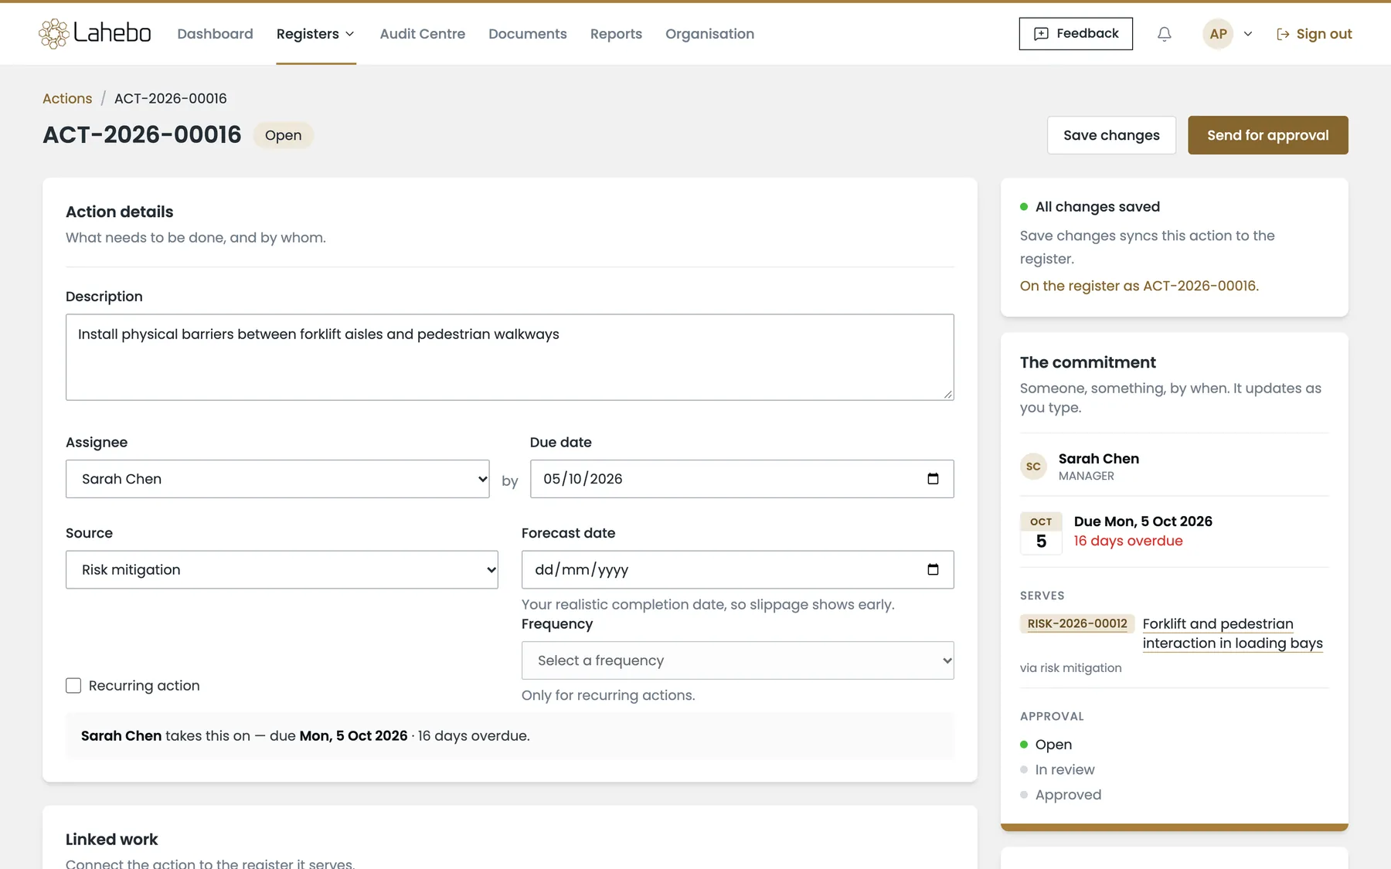Screen dimensions: 1391x869
Task: Click the SC avatar for Sarah Chen
Action: click(x=1033, y=467)
